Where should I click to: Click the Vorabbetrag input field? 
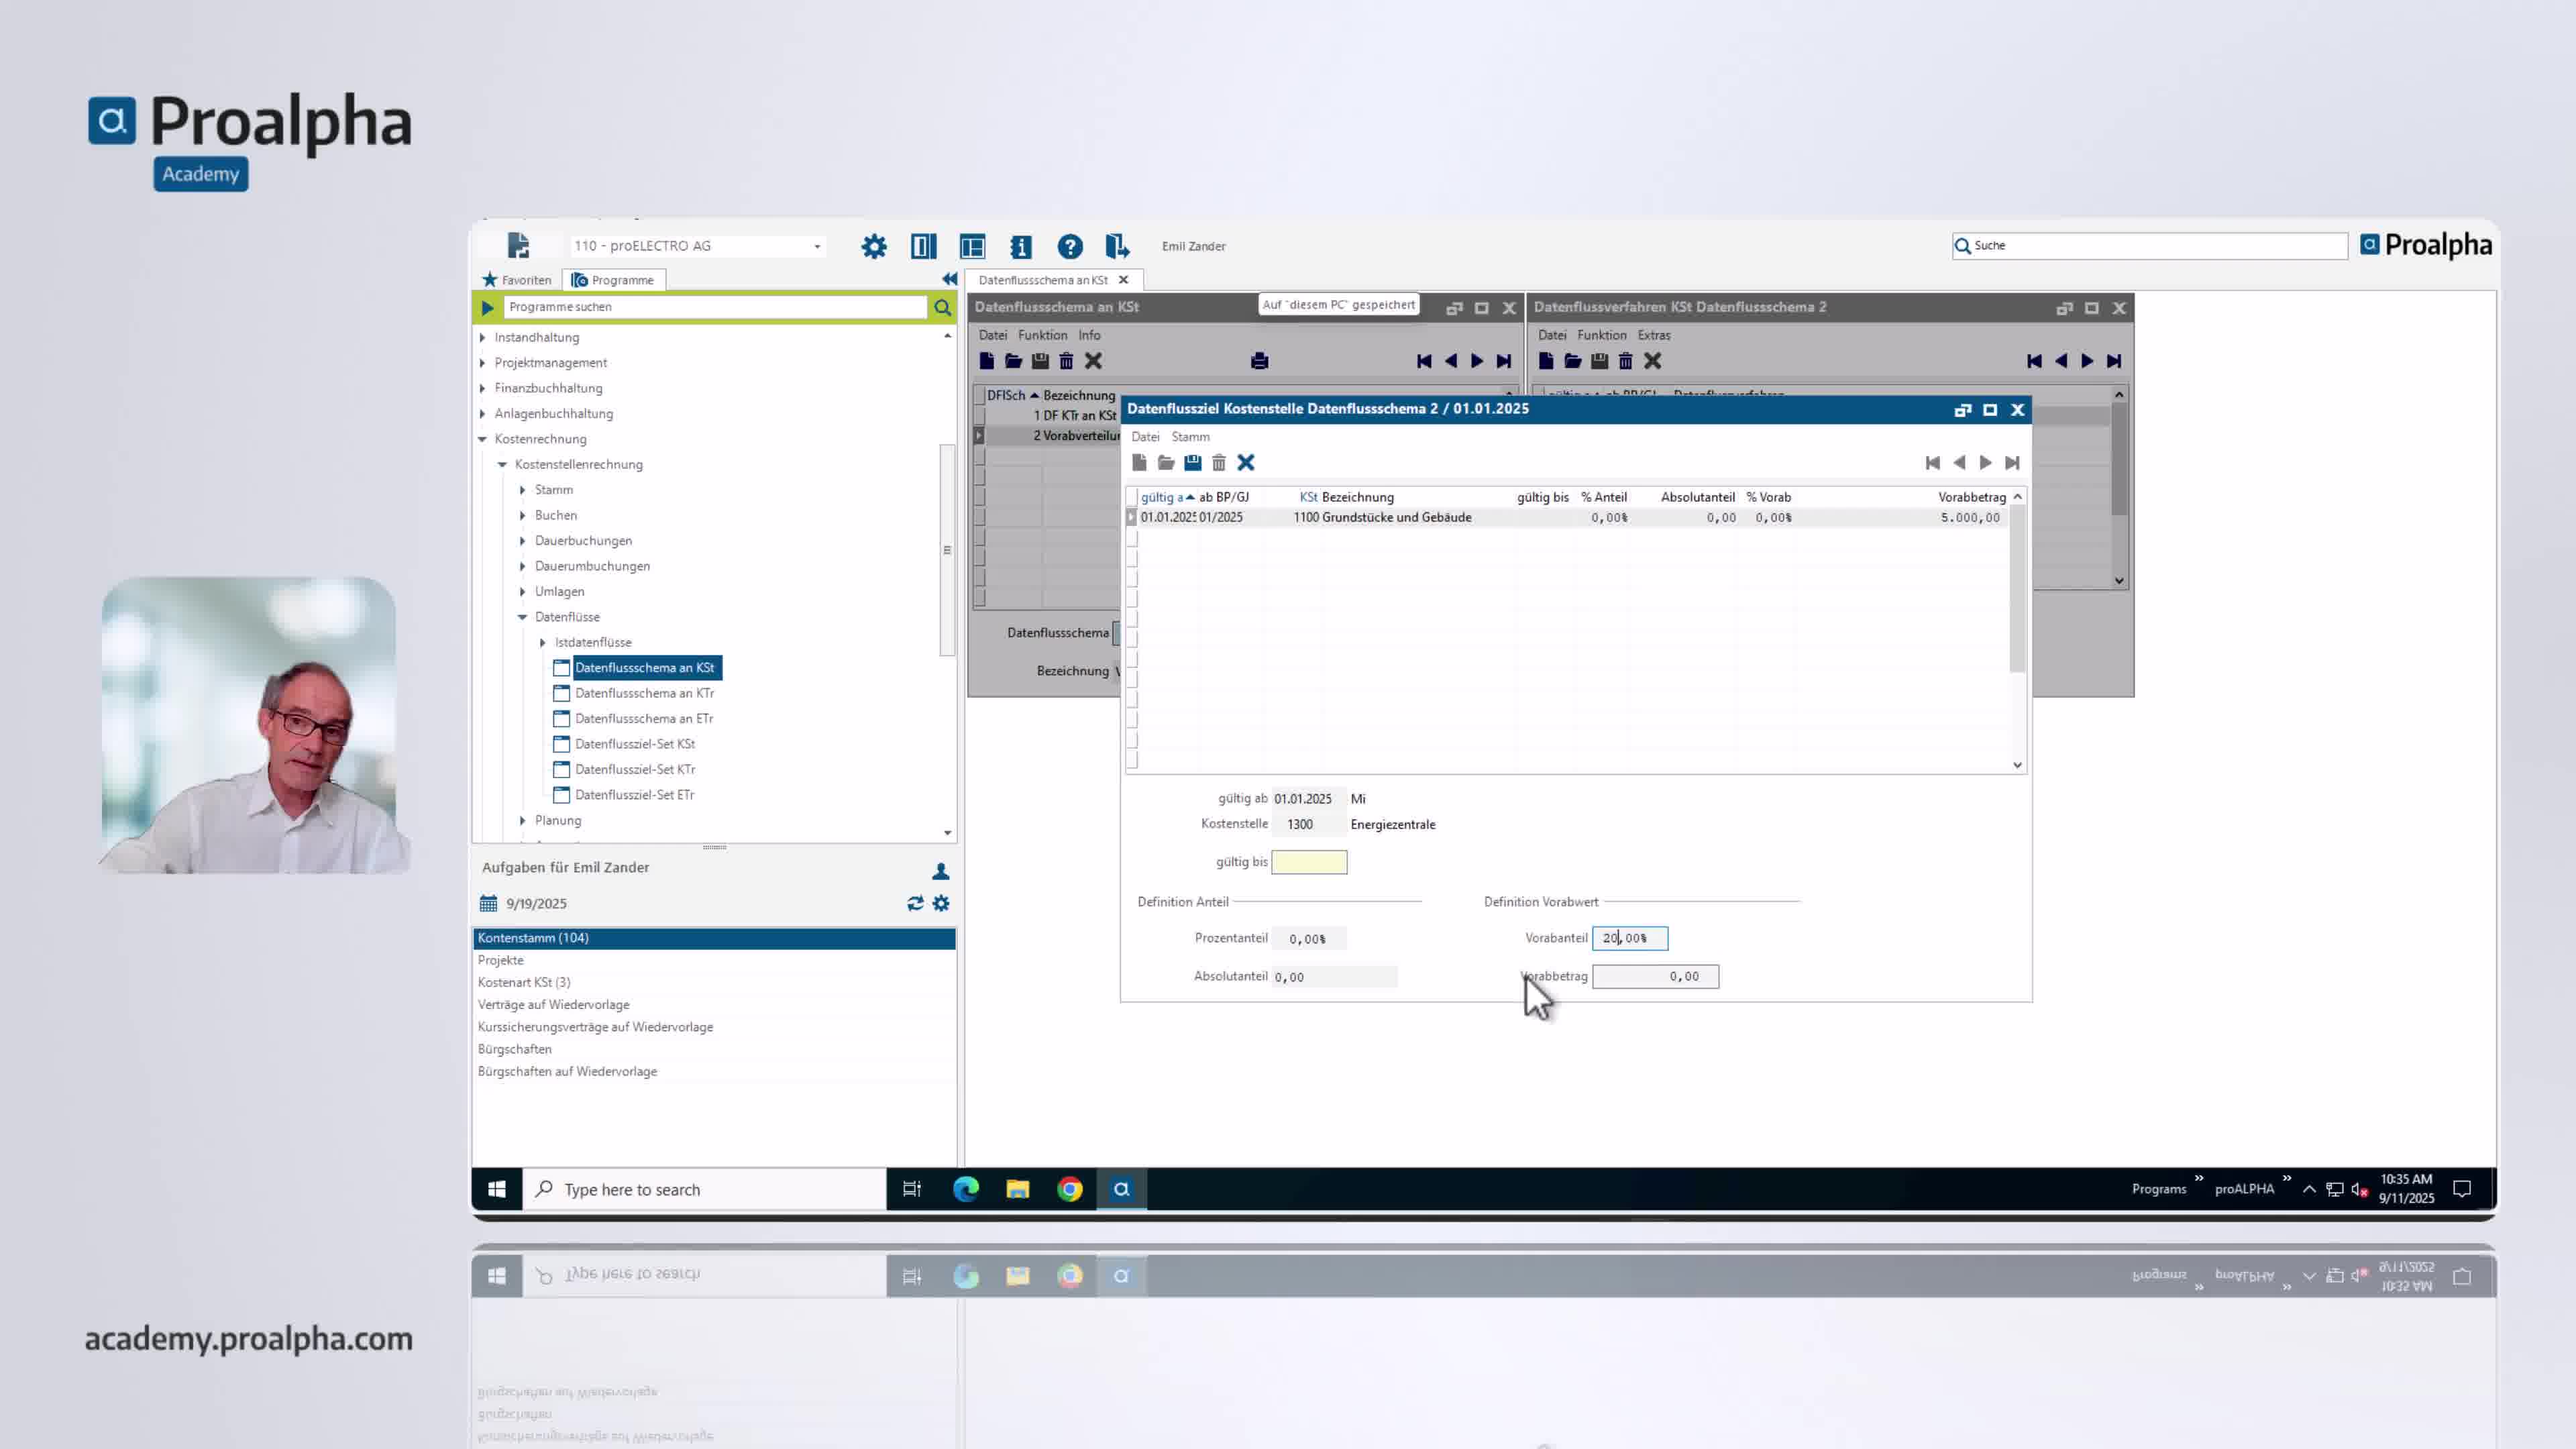tap(1655, 976)
